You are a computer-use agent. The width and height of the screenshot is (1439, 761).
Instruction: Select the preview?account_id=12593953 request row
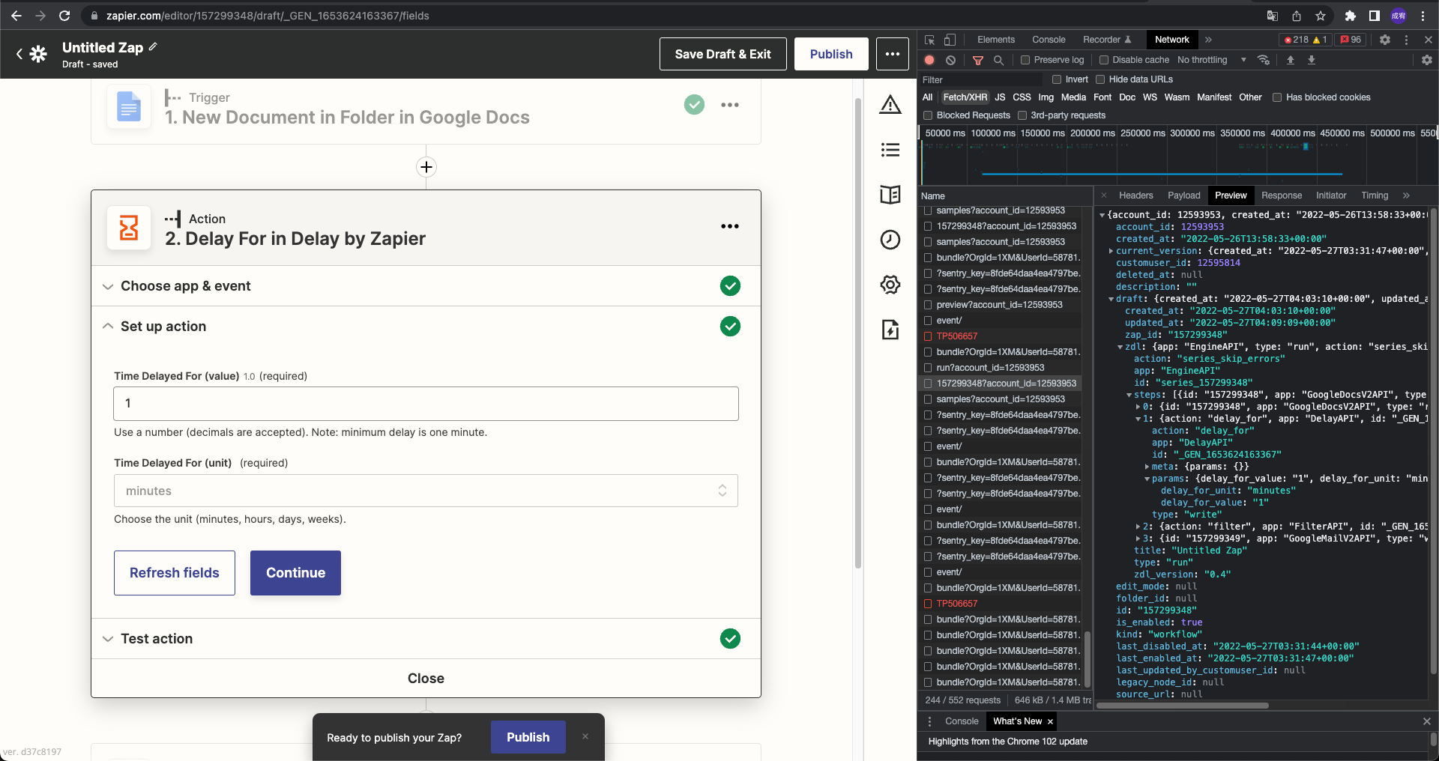pyautogui.click(x=1000, y=305)
